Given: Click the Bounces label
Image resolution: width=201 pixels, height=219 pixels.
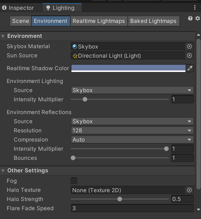Looking at the screenshot, I should pos(25,158).
